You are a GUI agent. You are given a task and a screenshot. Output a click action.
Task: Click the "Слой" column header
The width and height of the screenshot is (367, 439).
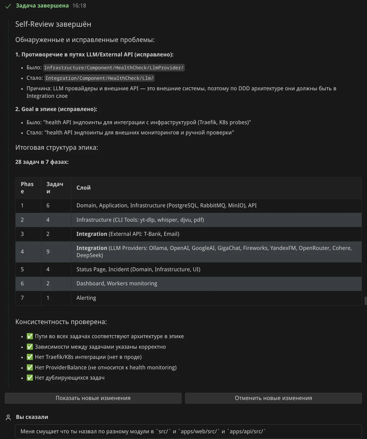tap(84, 188)
